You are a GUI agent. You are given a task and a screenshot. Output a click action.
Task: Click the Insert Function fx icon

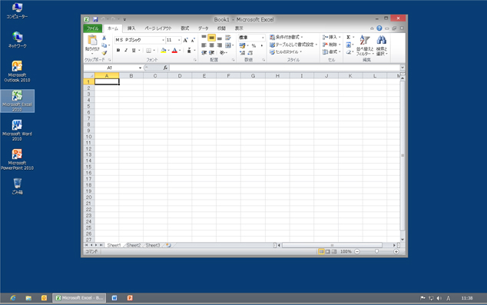(x=165, y=68)
